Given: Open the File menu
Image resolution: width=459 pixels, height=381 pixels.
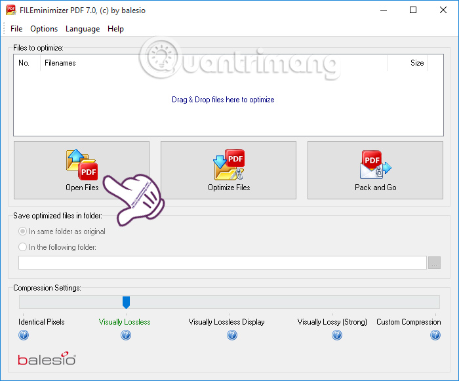Looking at the screenshot, I should (16, 29).
